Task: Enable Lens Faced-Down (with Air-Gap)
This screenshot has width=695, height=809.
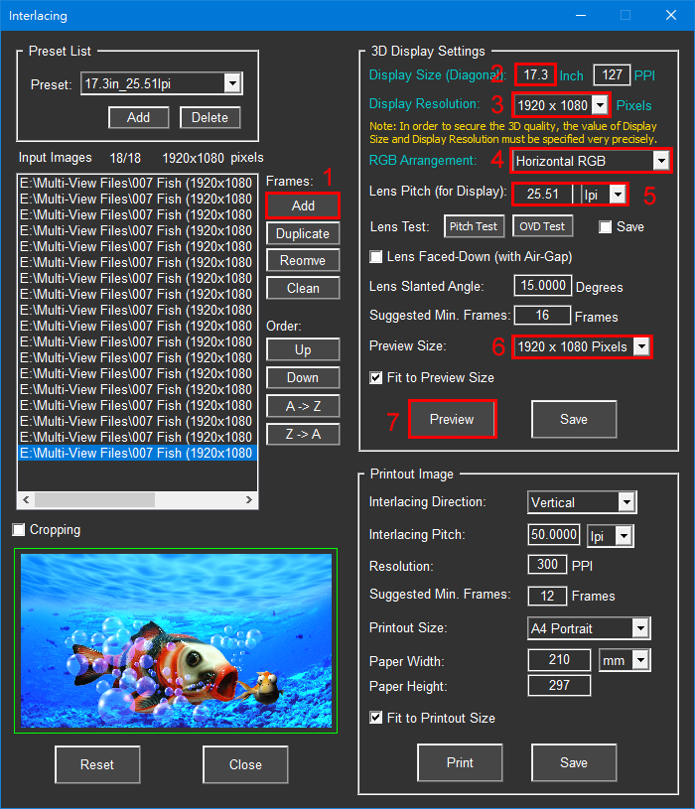Action: [376, 257]
